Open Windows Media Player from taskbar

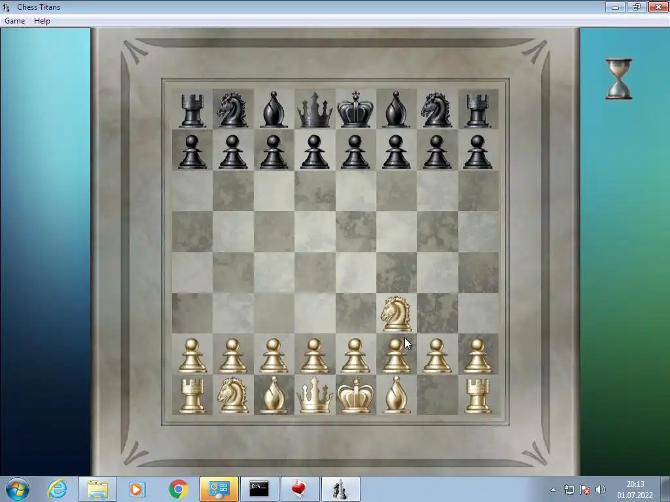(x=137, y=489)
